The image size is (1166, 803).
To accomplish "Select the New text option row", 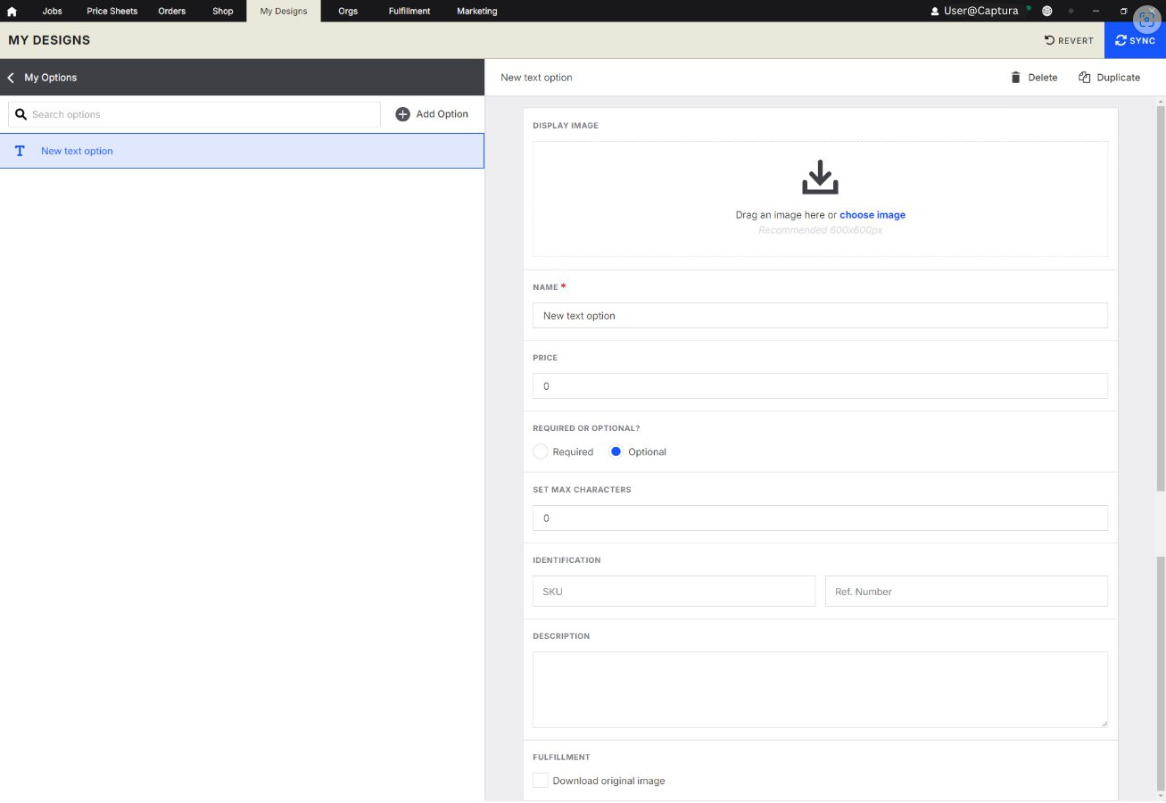I will [242, 151].
